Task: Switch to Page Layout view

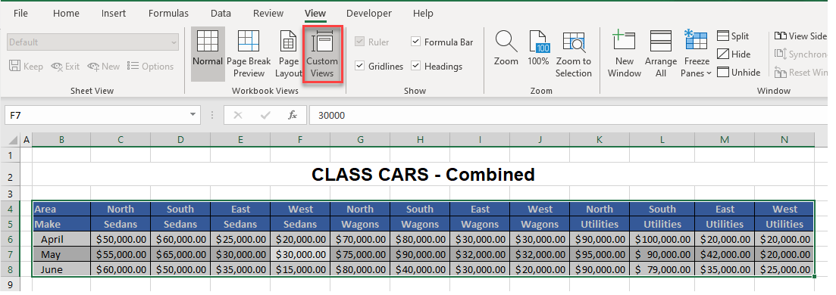Action: point(289,54)
